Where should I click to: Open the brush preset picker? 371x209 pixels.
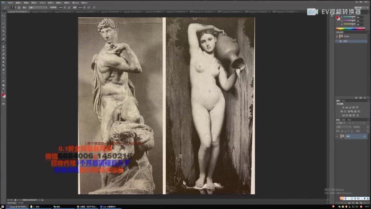coord(13,7)
